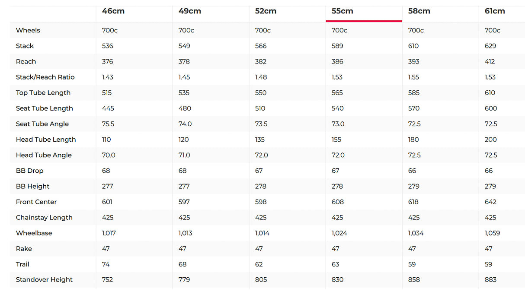
Task: Select the Reach row label
Action: [26, 61]
